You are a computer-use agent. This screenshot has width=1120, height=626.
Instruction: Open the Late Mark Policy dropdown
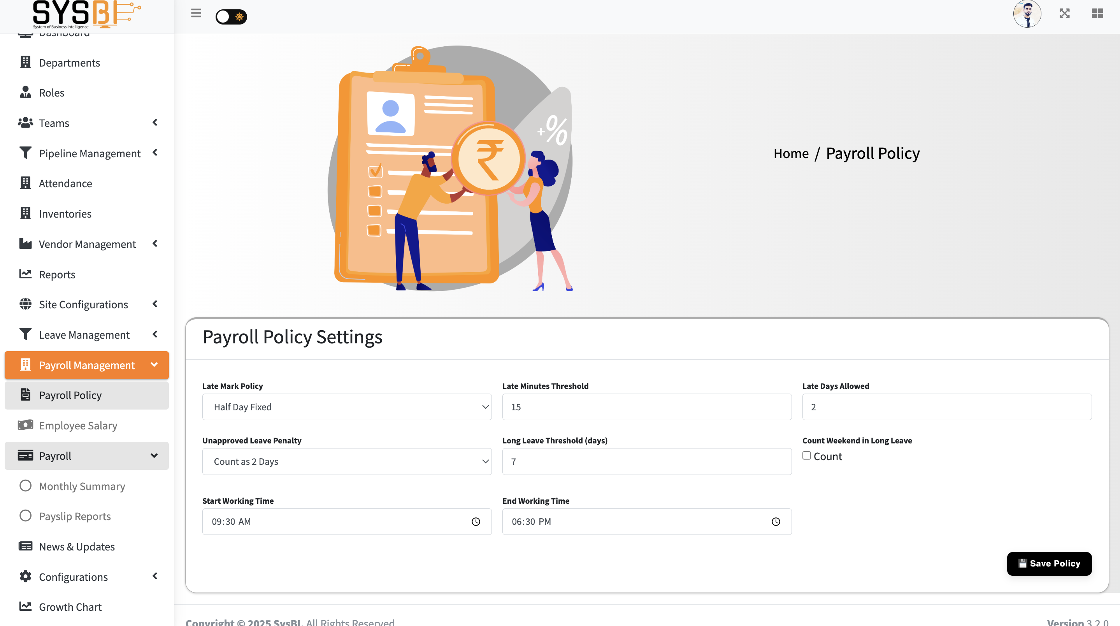(x=346, y=407)
